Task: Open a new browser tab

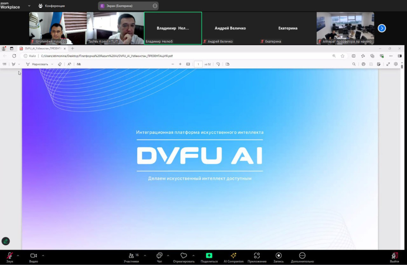Action: (72, 49)
